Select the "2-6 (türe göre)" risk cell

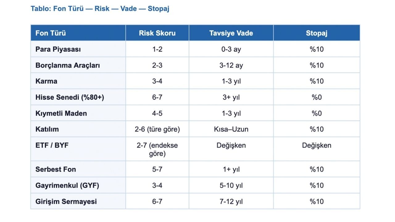(x=157, y=129)
